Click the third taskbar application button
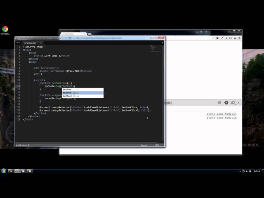This screenshot has height=198, width=264. tap(24, 171)
